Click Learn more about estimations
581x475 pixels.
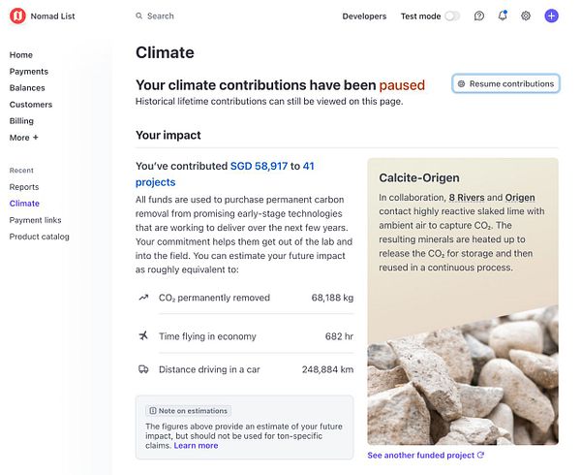click(196, 446)
